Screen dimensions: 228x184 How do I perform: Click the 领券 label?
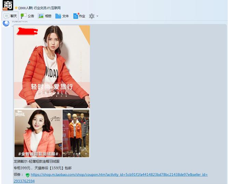(18, 174)
